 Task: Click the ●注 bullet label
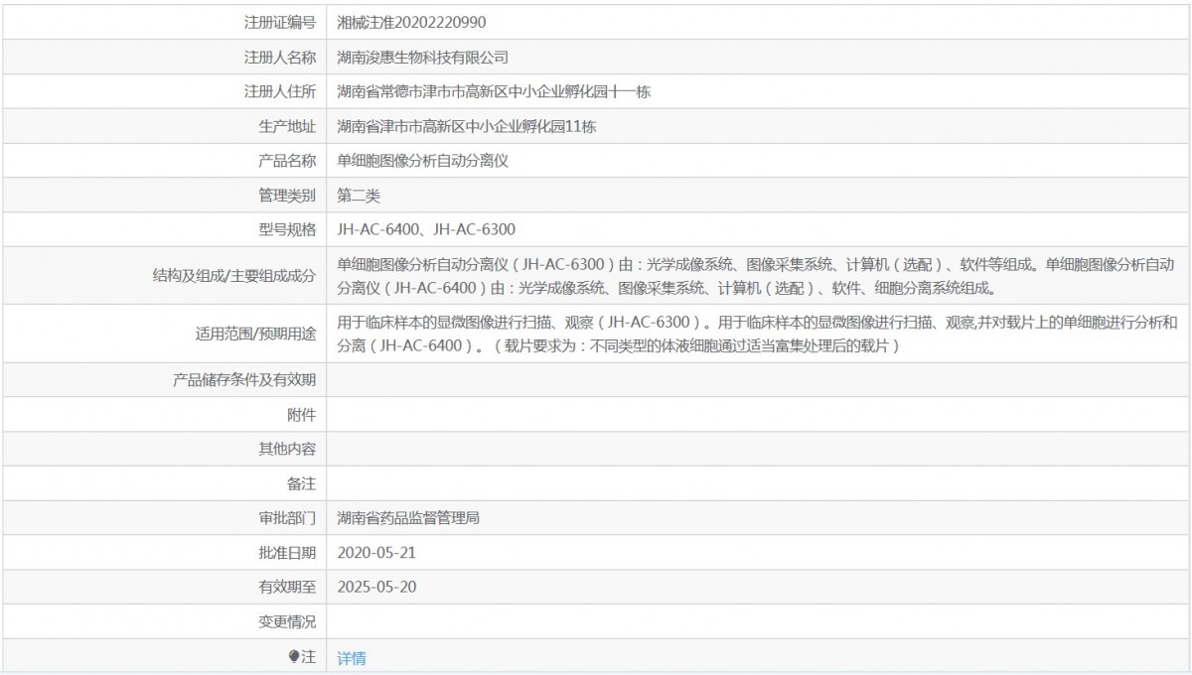coord(302,657)
